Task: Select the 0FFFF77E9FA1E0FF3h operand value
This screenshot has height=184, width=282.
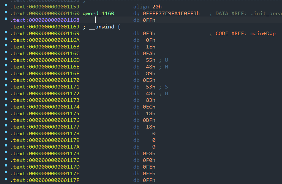Action: (x=171, y=13)
